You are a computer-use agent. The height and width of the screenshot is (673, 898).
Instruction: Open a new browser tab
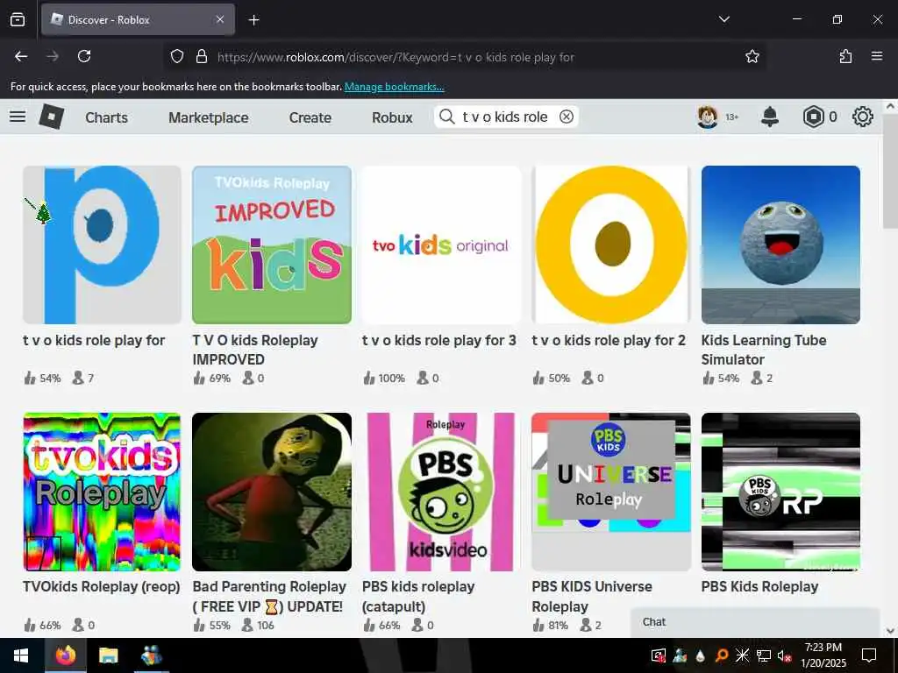(x=253, y=20)
